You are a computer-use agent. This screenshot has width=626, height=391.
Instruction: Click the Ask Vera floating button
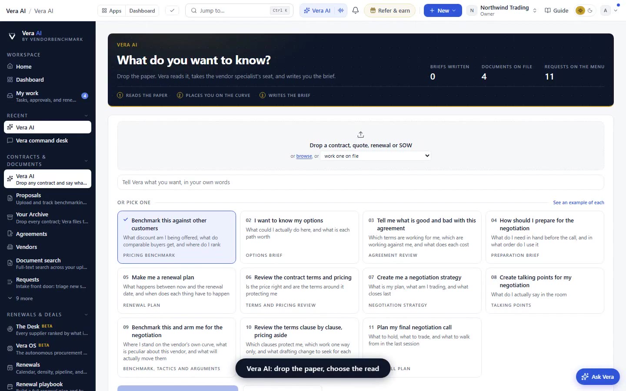point(598,377)
